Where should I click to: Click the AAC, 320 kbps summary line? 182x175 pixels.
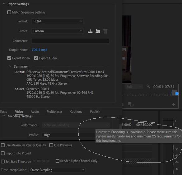click(47, 83)
